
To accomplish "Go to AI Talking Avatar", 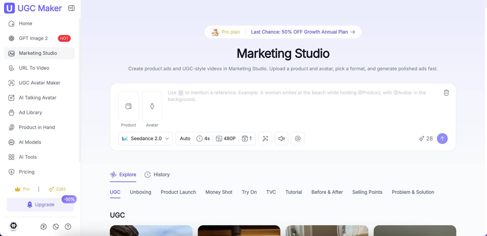I will click(x=39, y=98).
